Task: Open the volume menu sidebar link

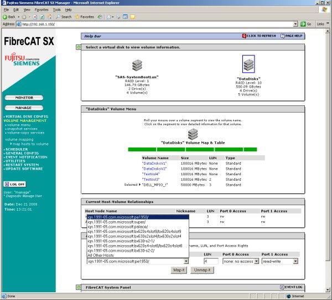Action: tap(19, 125)
